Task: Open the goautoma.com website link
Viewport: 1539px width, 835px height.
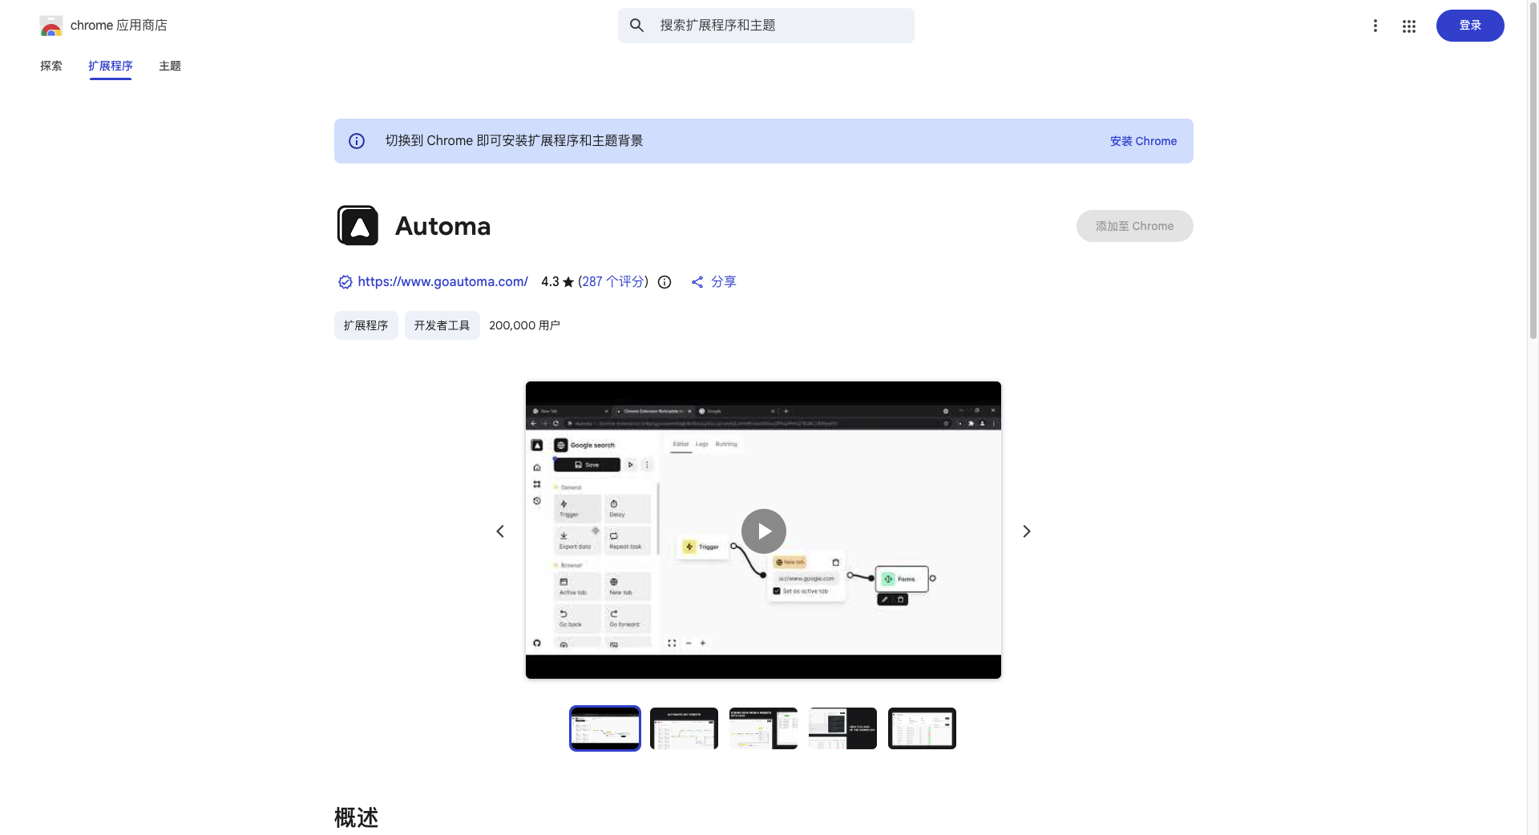Action: pyautogui.click(x=442, y=282)
